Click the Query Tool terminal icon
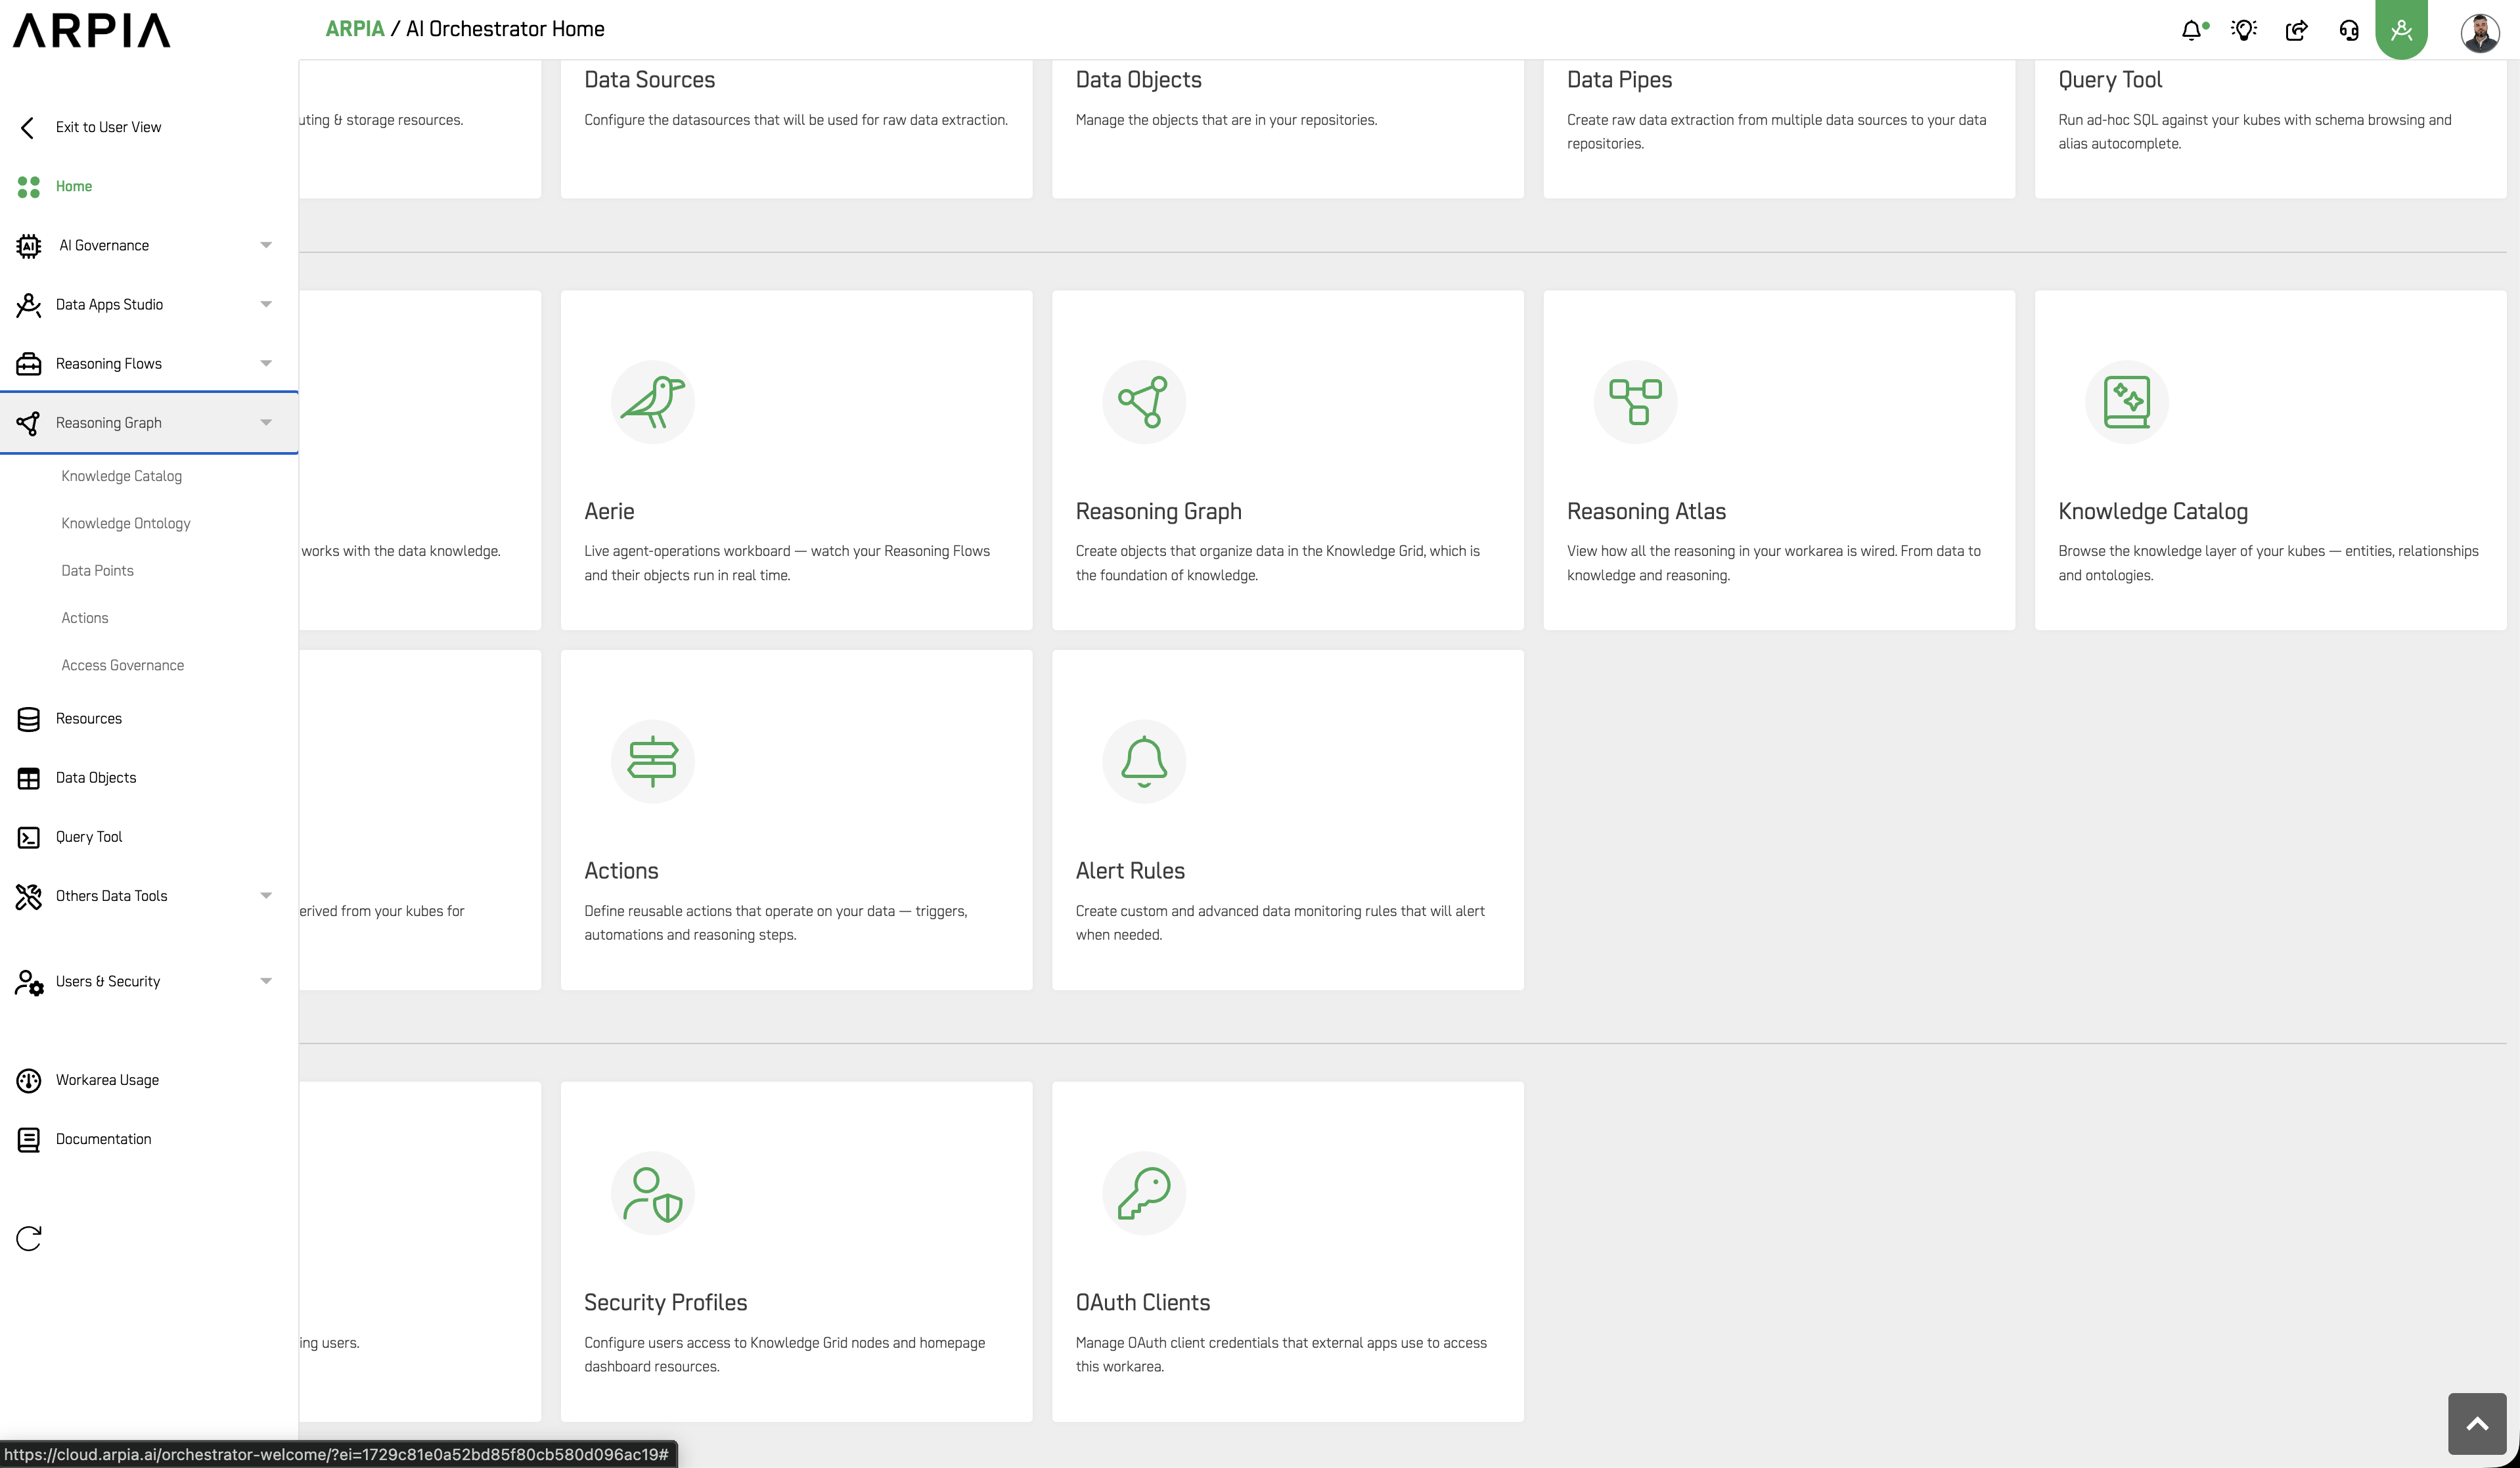The image size is (2520, 1468). coord(29,837)
